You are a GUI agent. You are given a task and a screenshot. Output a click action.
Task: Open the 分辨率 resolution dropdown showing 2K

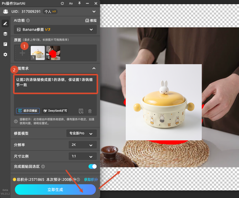(x=83, y=145)
